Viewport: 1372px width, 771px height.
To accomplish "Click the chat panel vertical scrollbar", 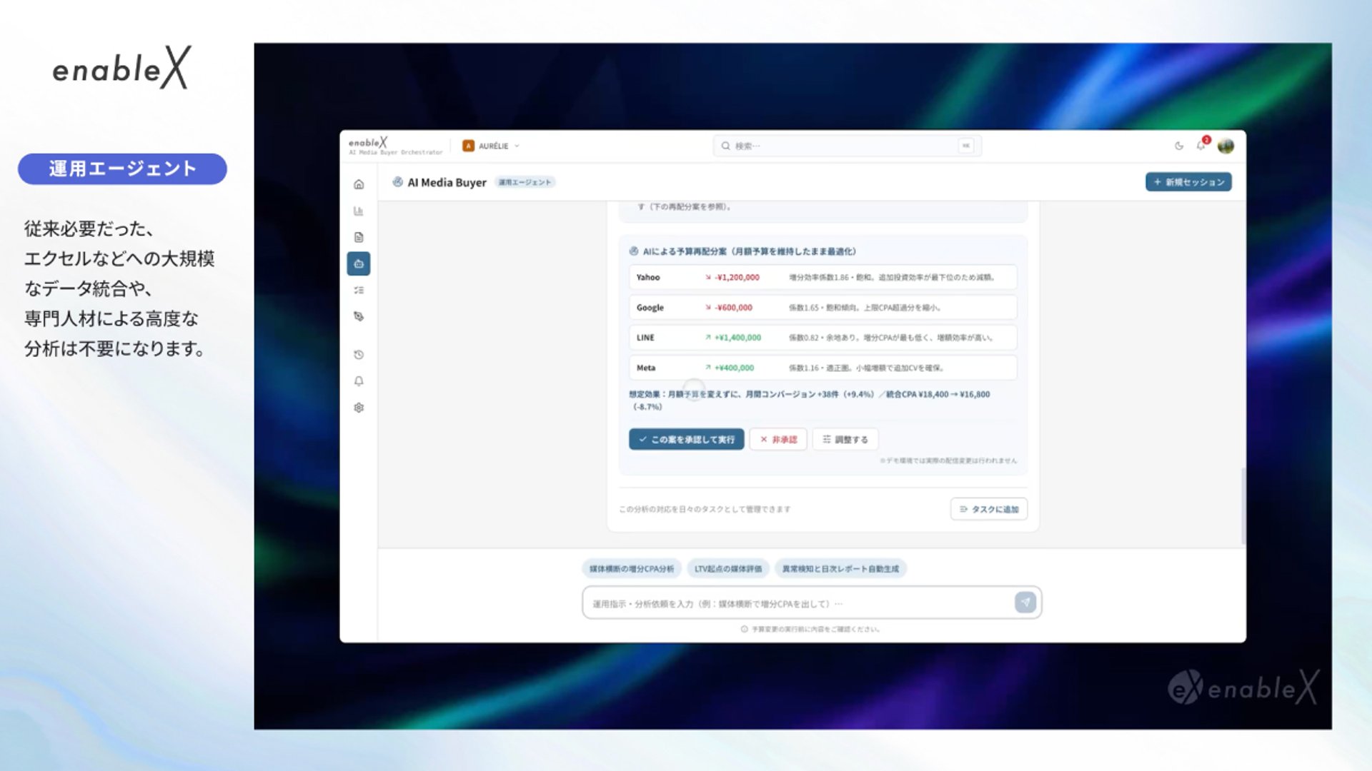I will point(1243,505).
